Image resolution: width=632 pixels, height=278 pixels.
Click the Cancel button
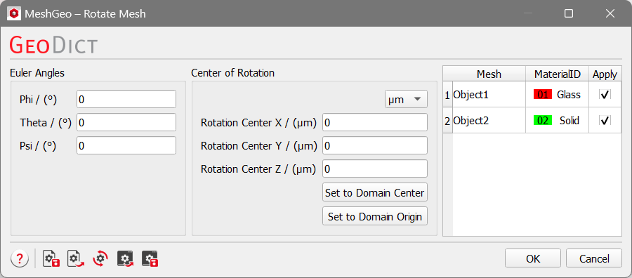click(x=594, y=258)
